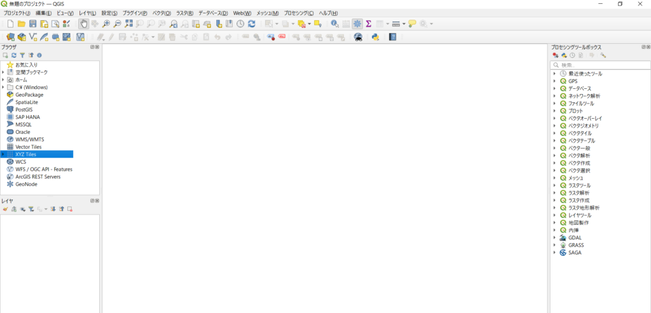Filter the browser panel with funnel icon
This screenshot has height=313, width=651.
[22, 55]
